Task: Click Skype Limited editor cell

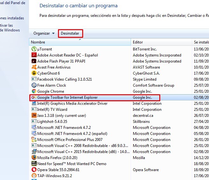Action: click(x=145, y=79)
